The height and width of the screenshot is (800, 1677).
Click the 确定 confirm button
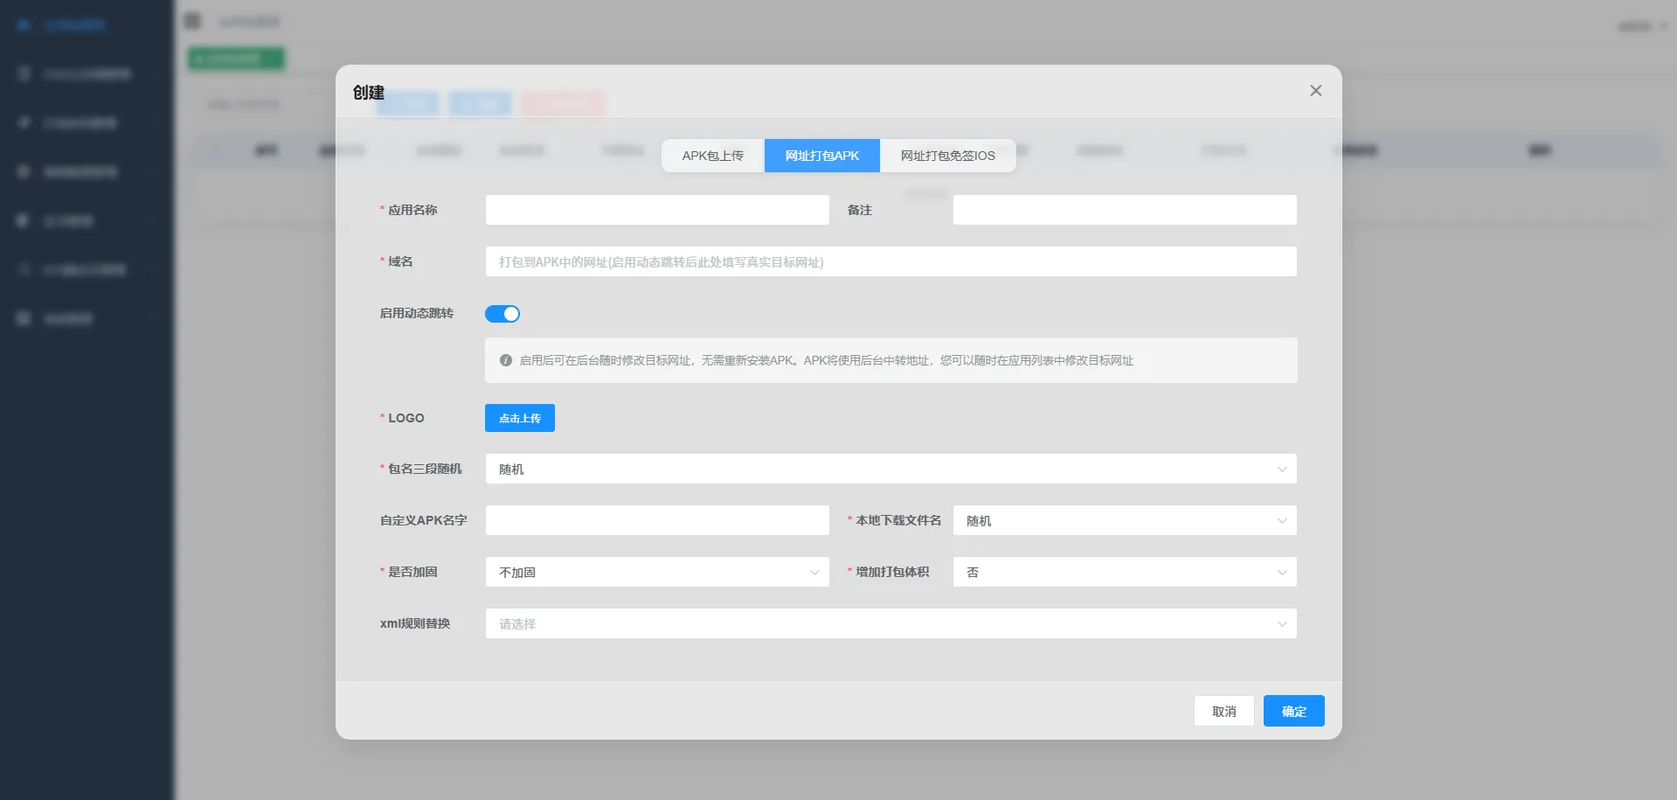coord(1293,710)
